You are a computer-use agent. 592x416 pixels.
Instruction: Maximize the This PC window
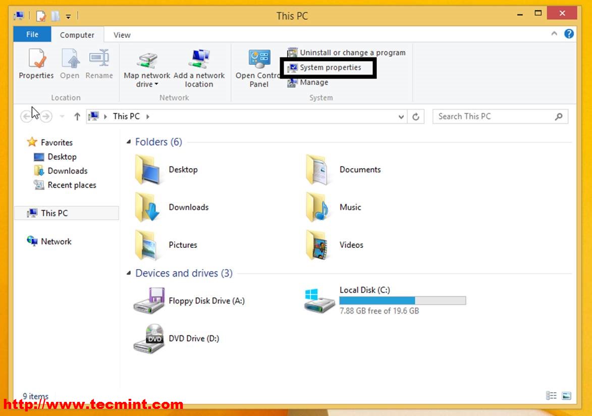coord(538,13)
